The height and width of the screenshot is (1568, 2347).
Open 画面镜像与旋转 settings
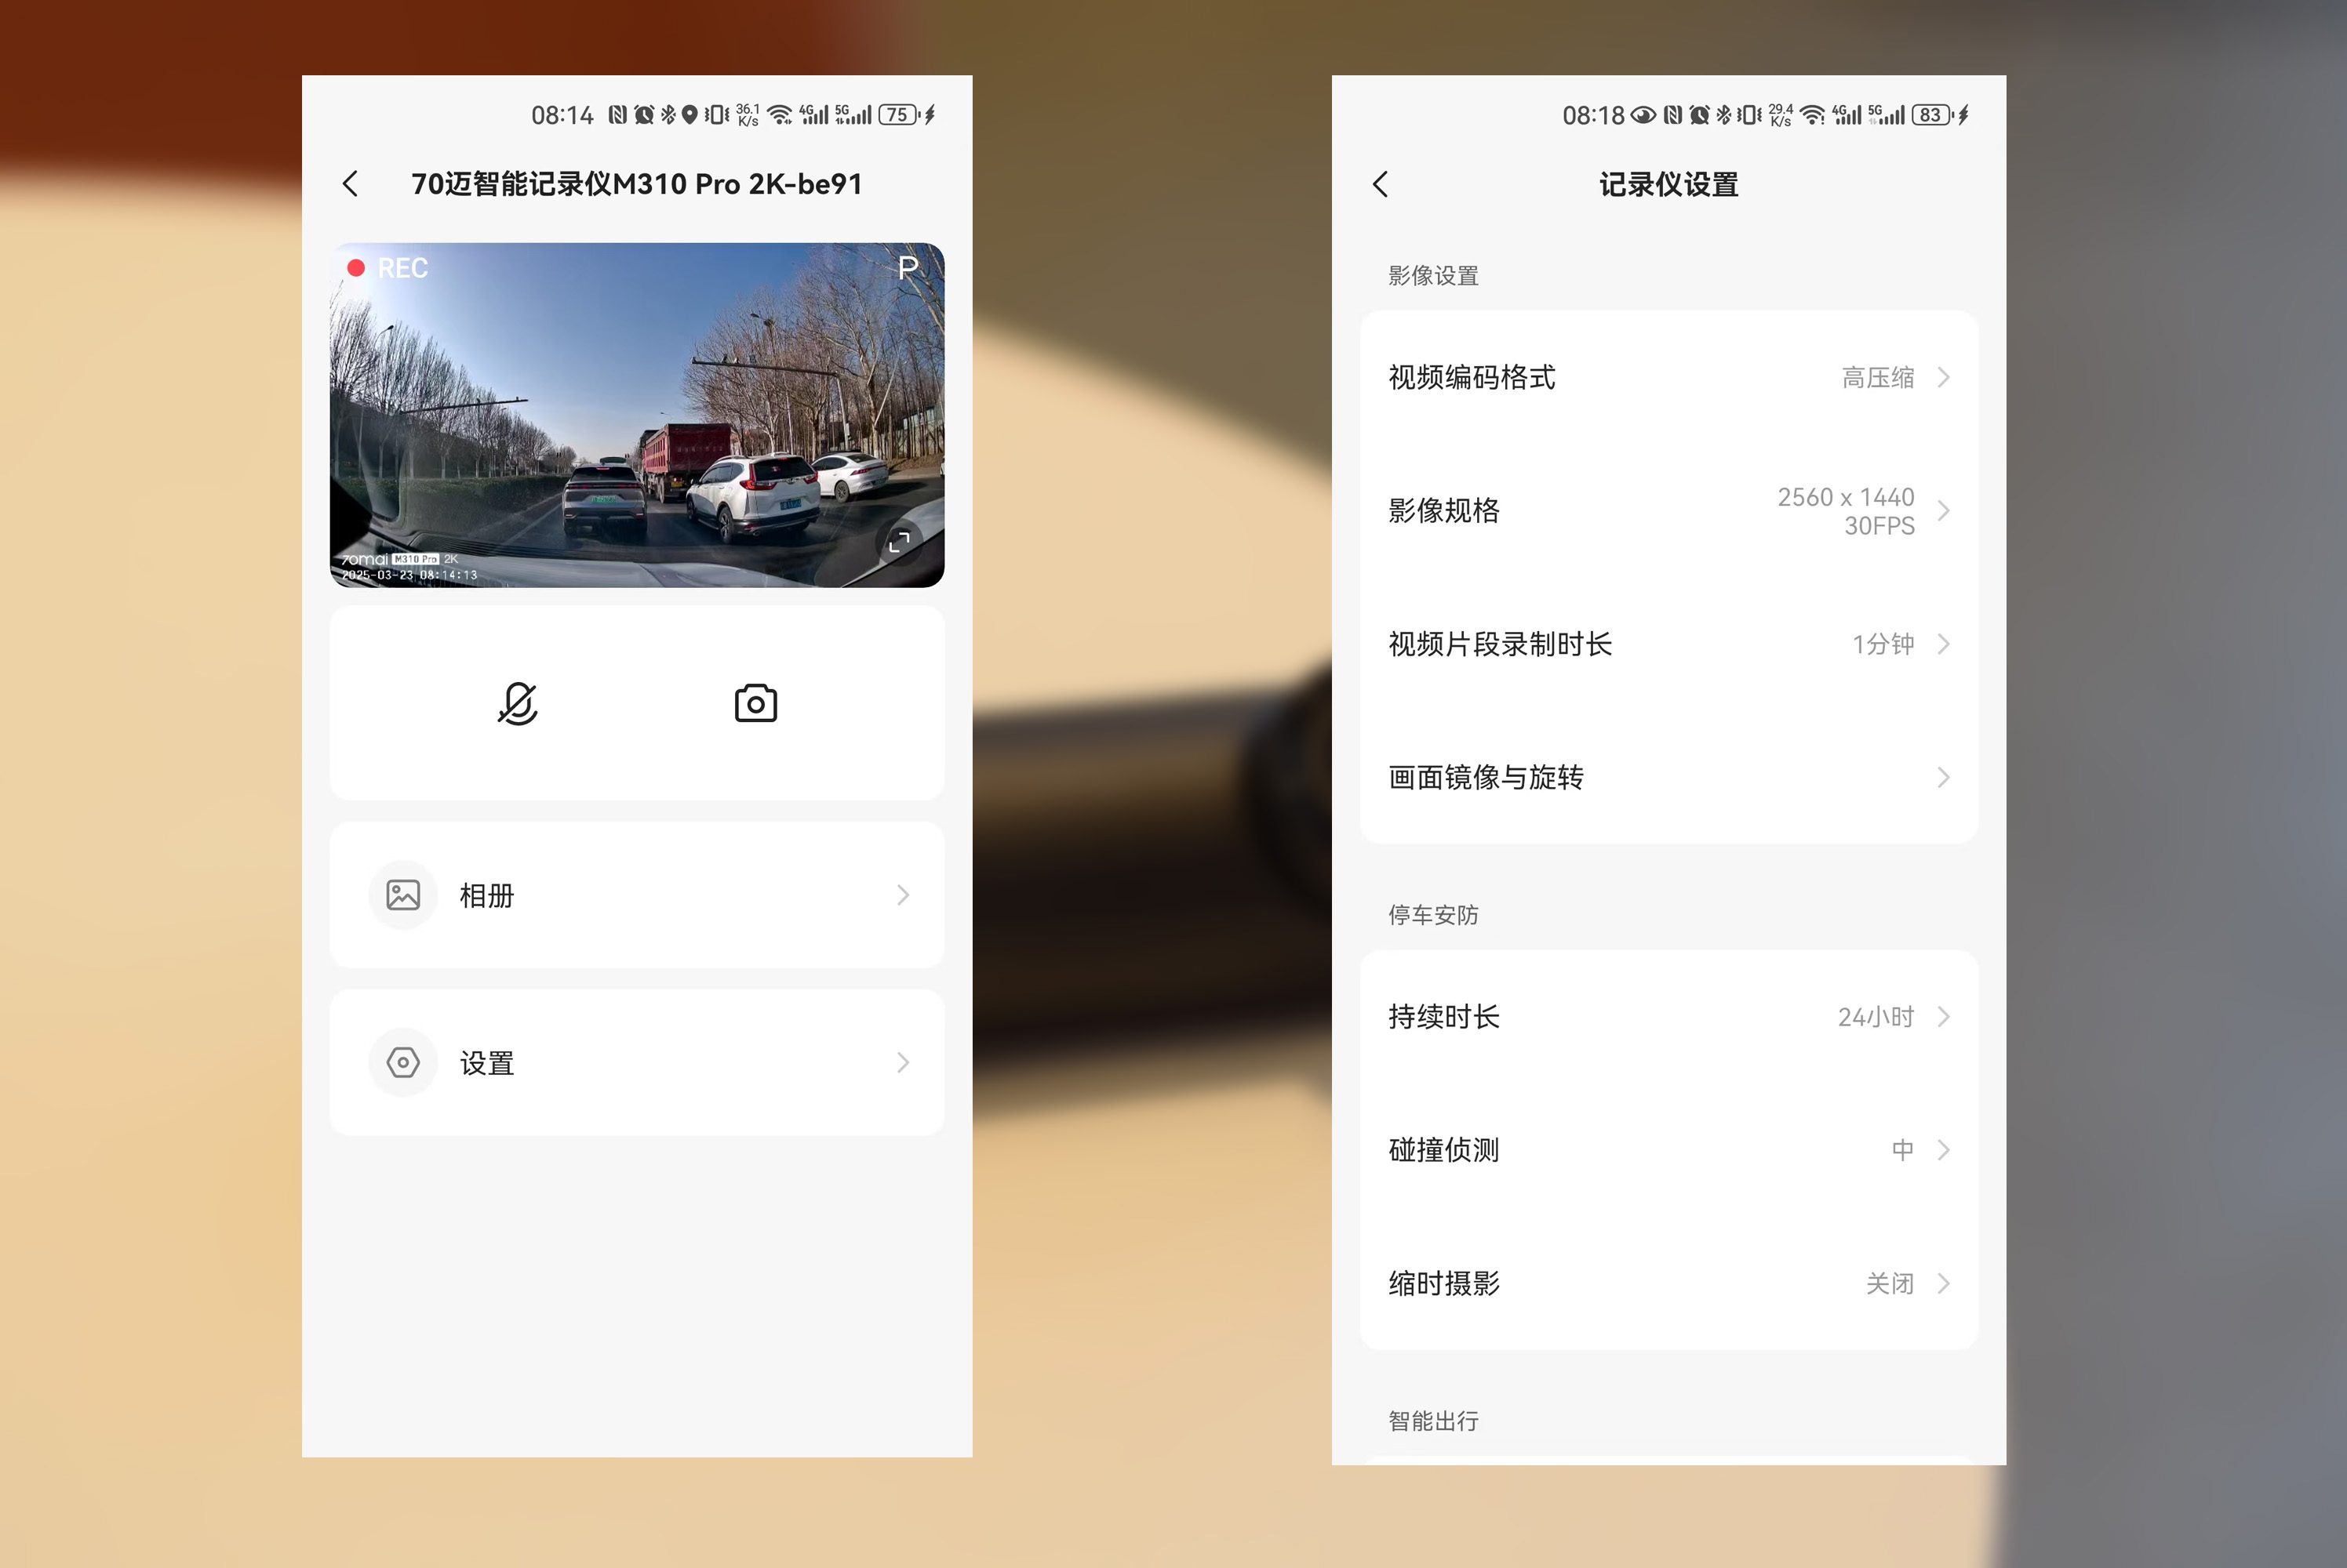[1668, 777]
